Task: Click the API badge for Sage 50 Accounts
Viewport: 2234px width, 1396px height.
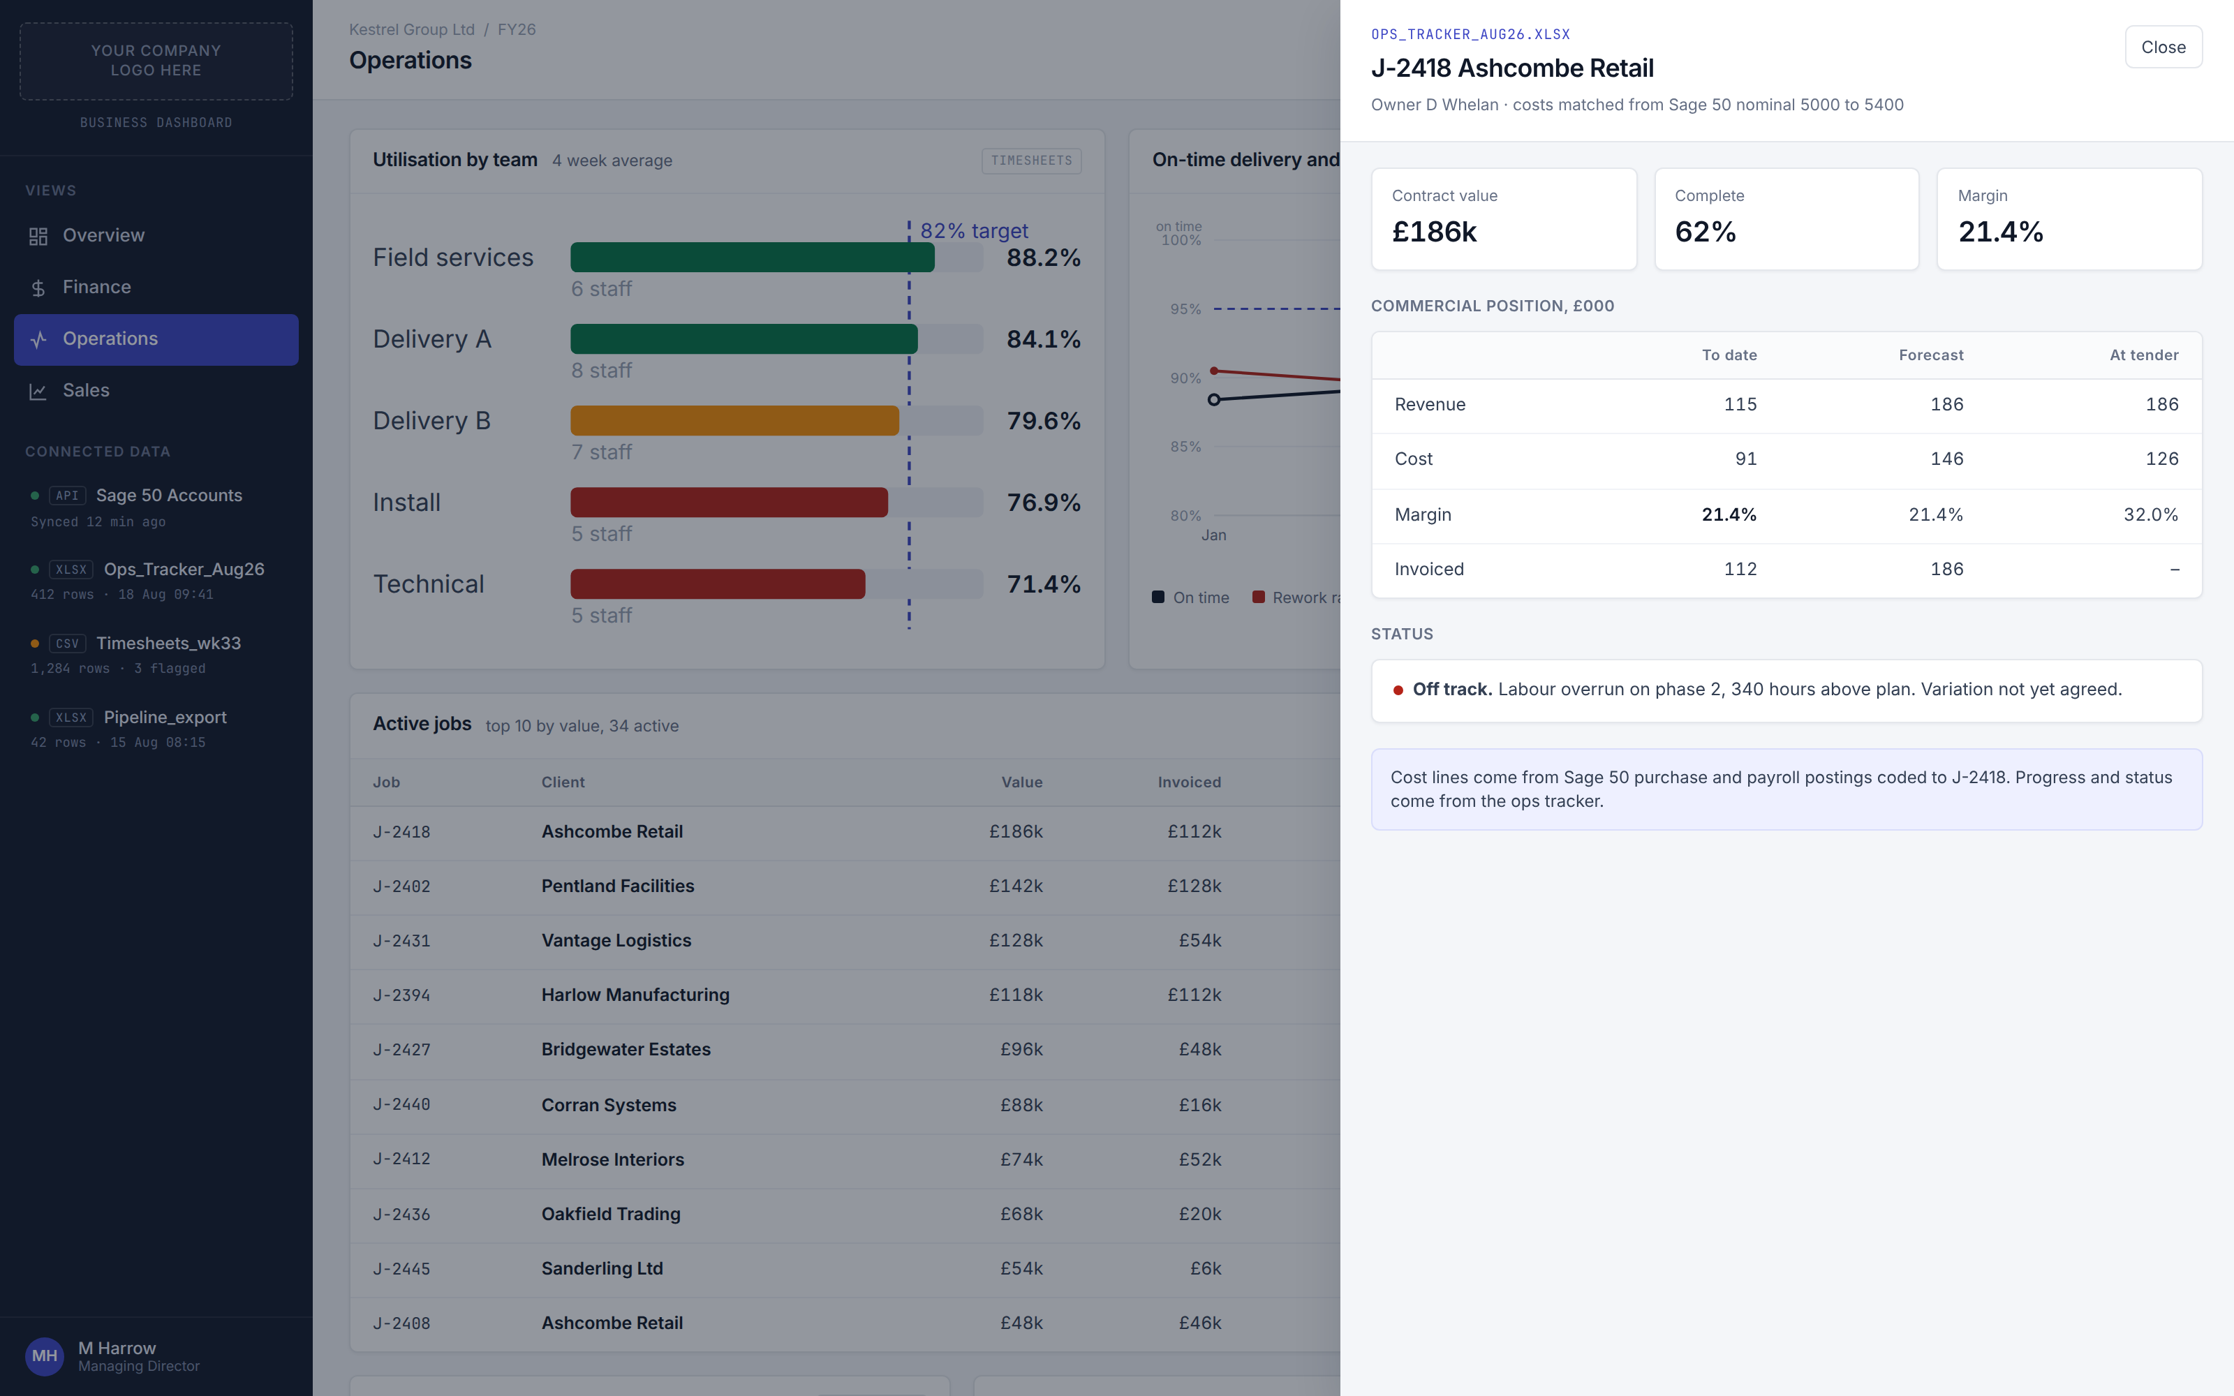Action: click(68, 496)
